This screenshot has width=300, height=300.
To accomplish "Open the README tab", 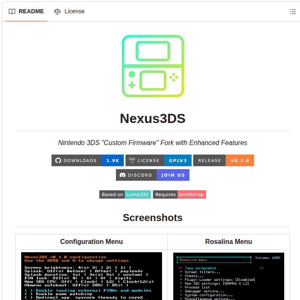I will pyautogui.click(x=27, y=12).
